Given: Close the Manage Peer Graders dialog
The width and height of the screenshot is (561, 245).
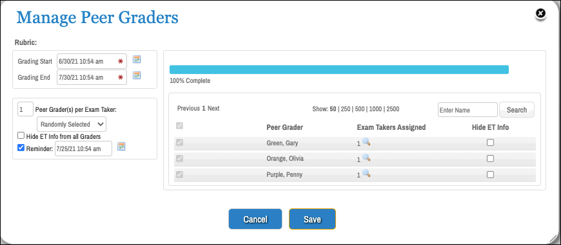Looking at the screenshot, I should click(540, 14).
